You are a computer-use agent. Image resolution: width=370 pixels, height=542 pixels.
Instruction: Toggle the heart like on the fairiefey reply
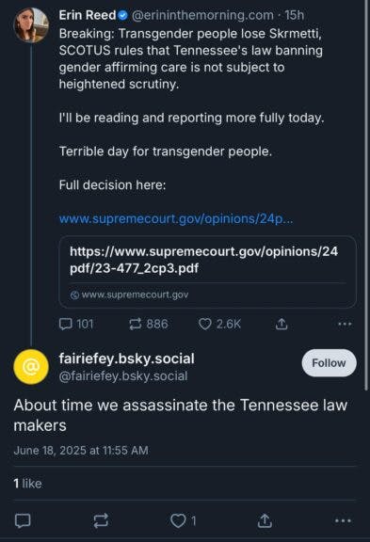[x=179, y=521]
